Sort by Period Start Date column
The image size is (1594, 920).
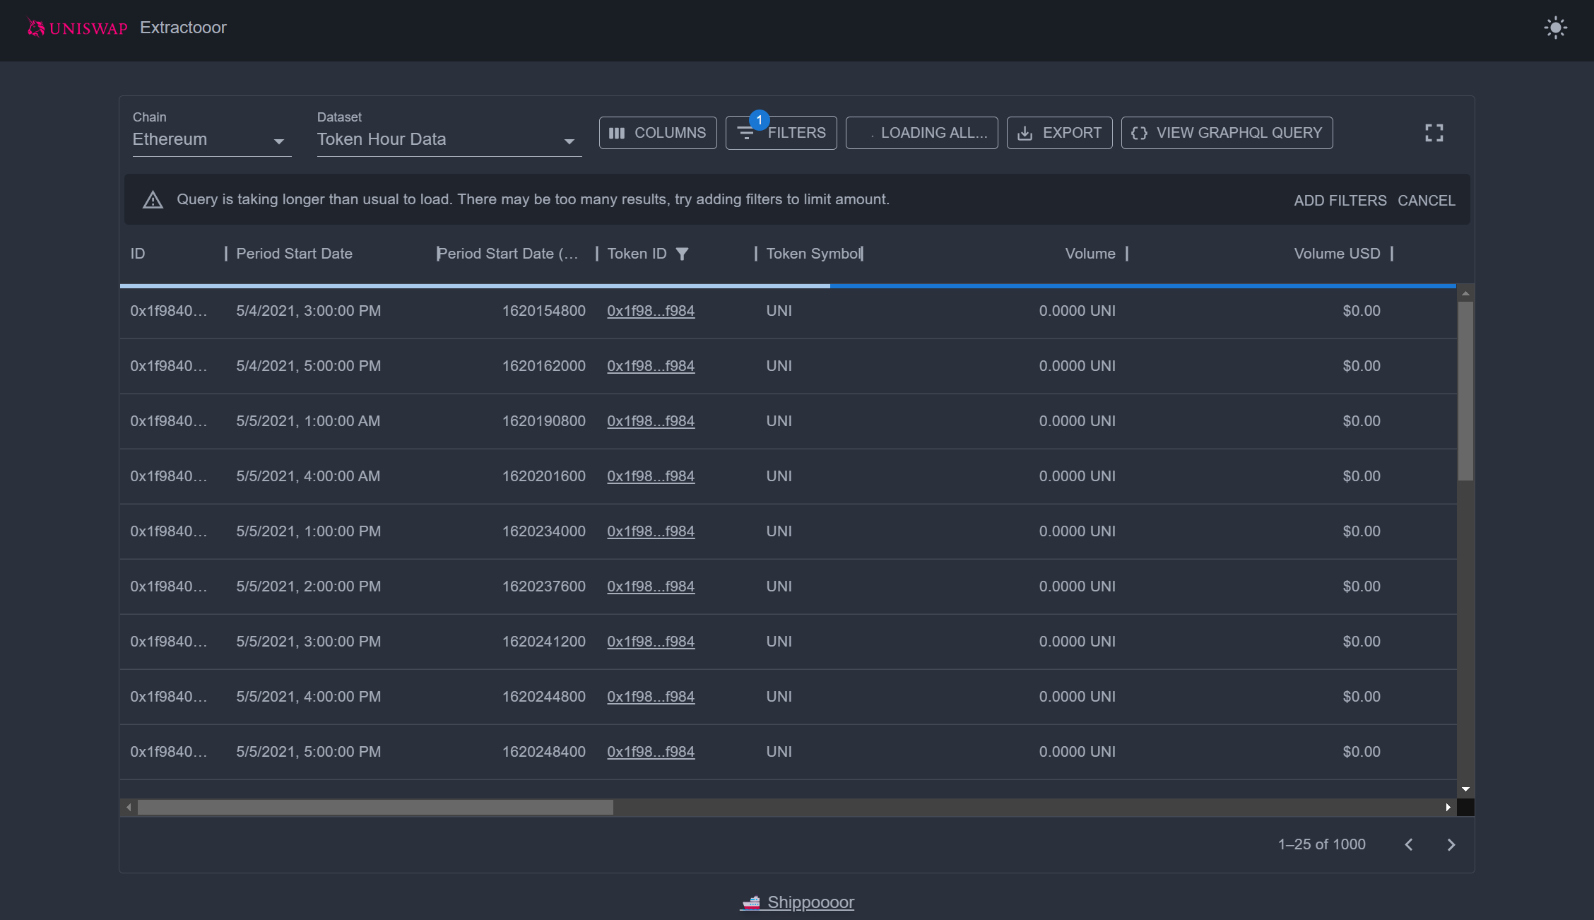[x=295, y=254]
